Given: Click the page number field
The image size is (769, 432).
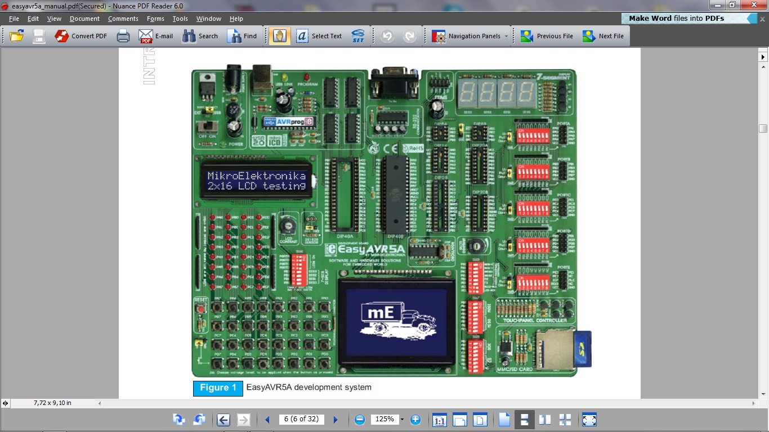Looking at the screenshot, I should 301,420.
